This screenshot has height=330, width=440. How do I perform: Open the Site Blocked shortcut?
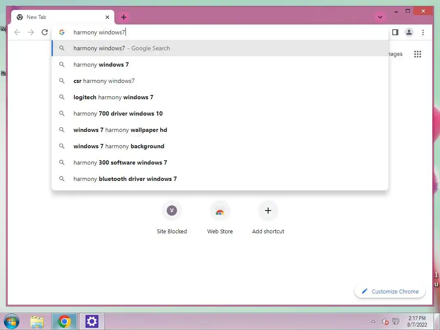coord(172,217)
